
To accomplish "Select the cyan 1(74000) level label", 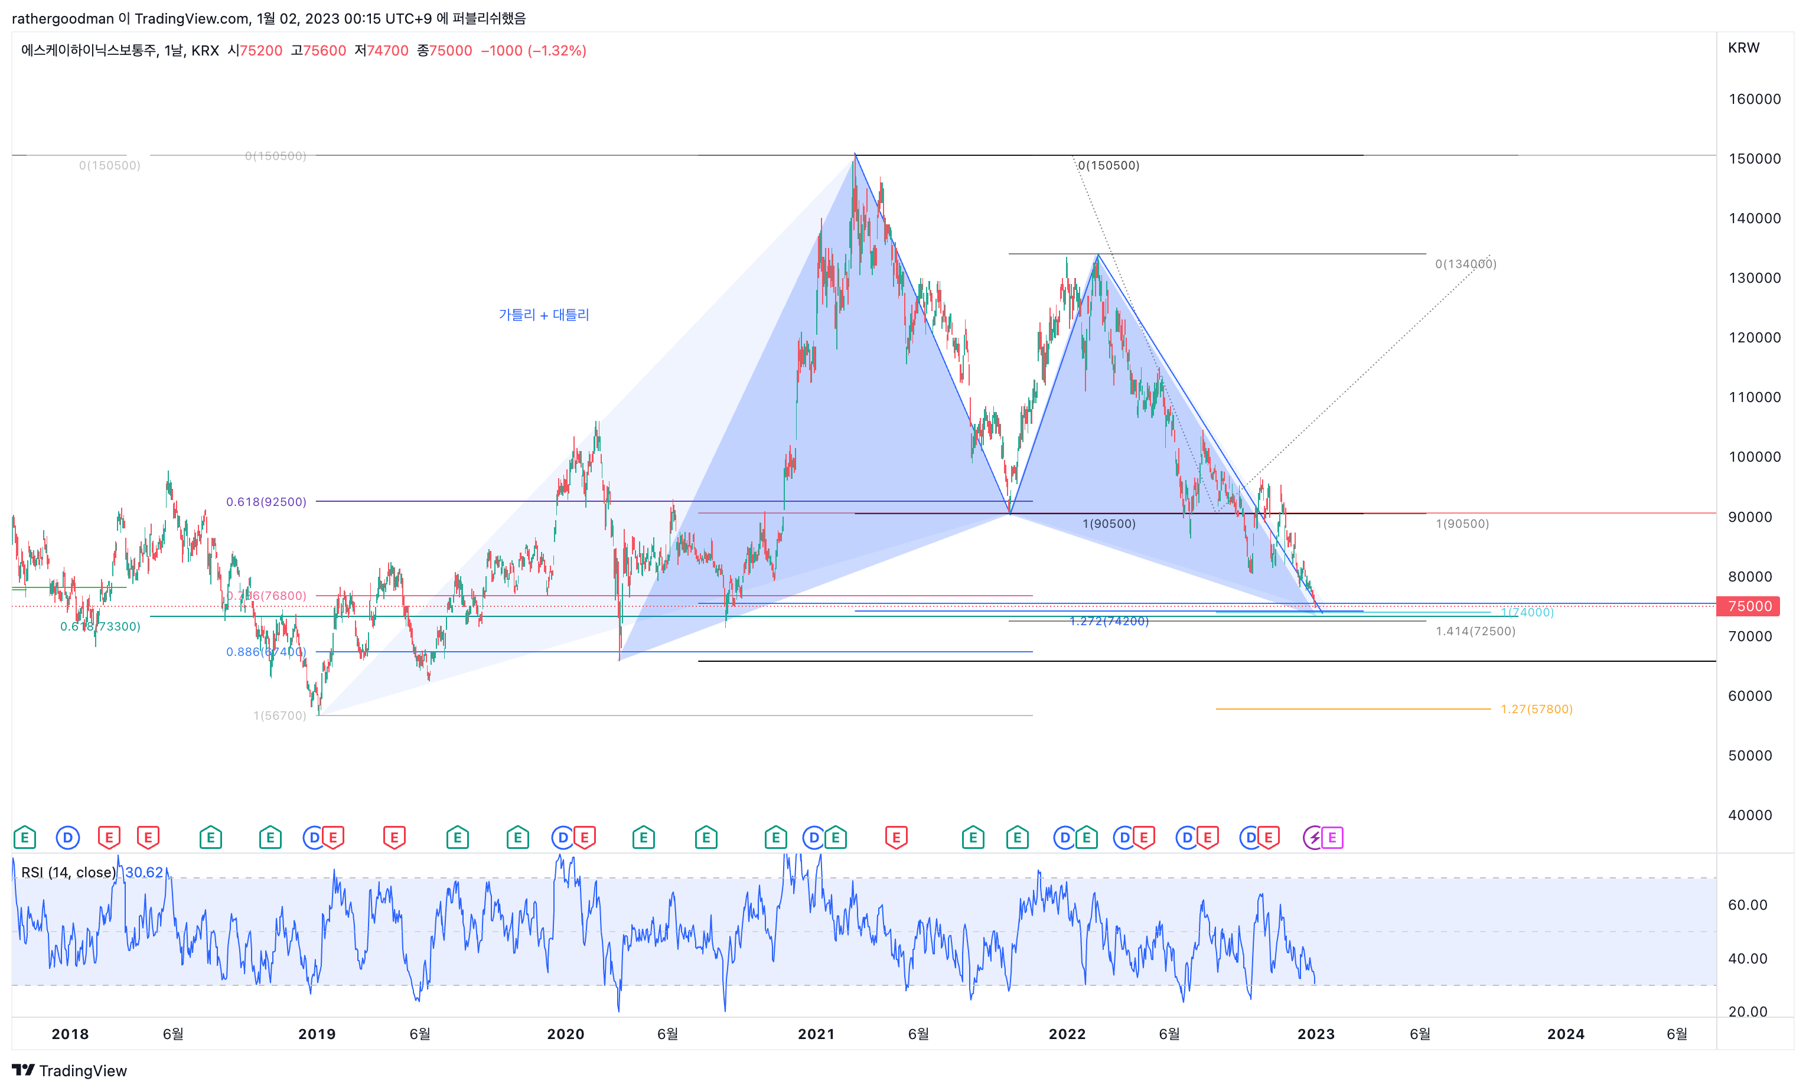I will 1527,612.
